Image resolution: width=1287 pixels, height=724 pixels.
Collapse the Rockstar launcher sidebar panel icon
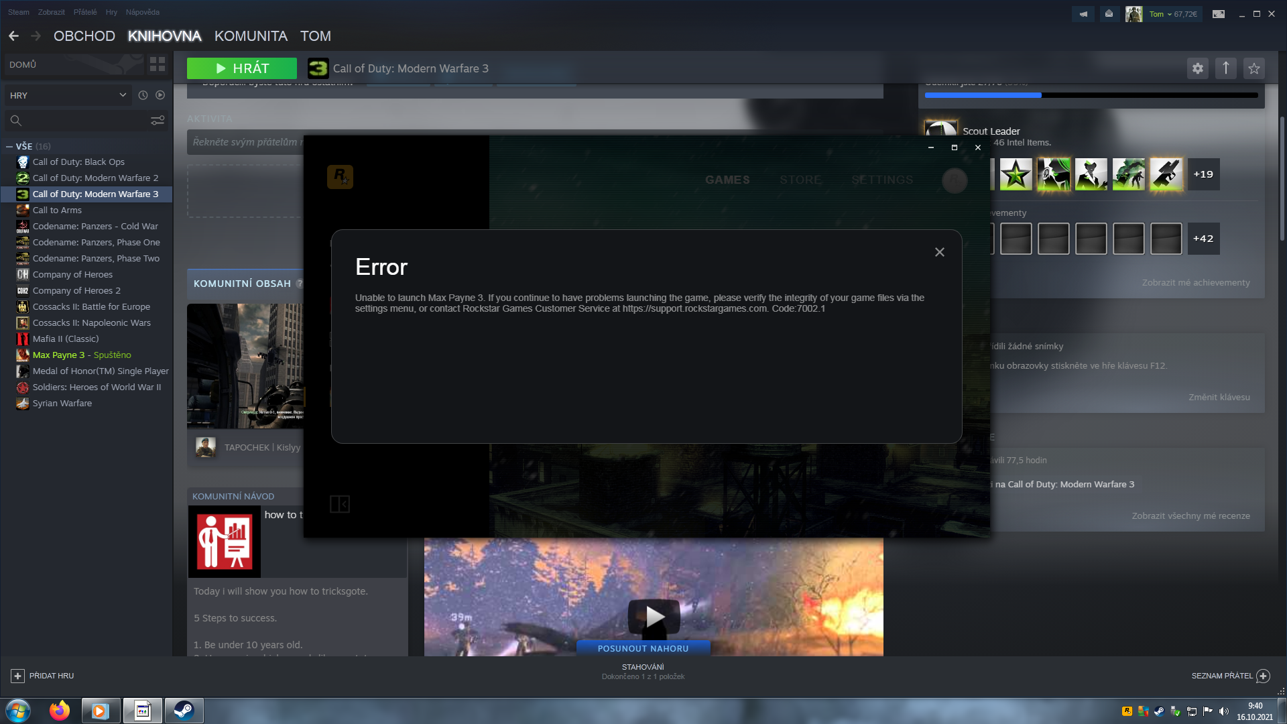click(340, 504)
